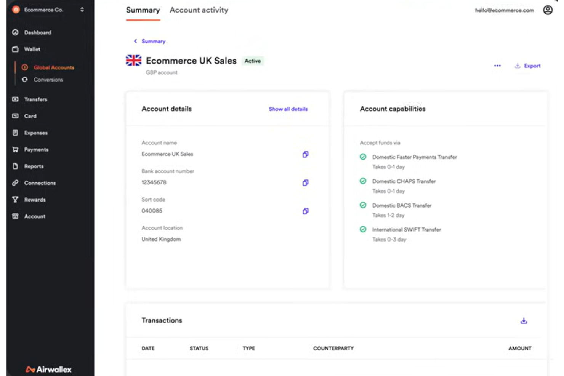
Task: Click the Takes 1-2 day text
Action: 388,215
